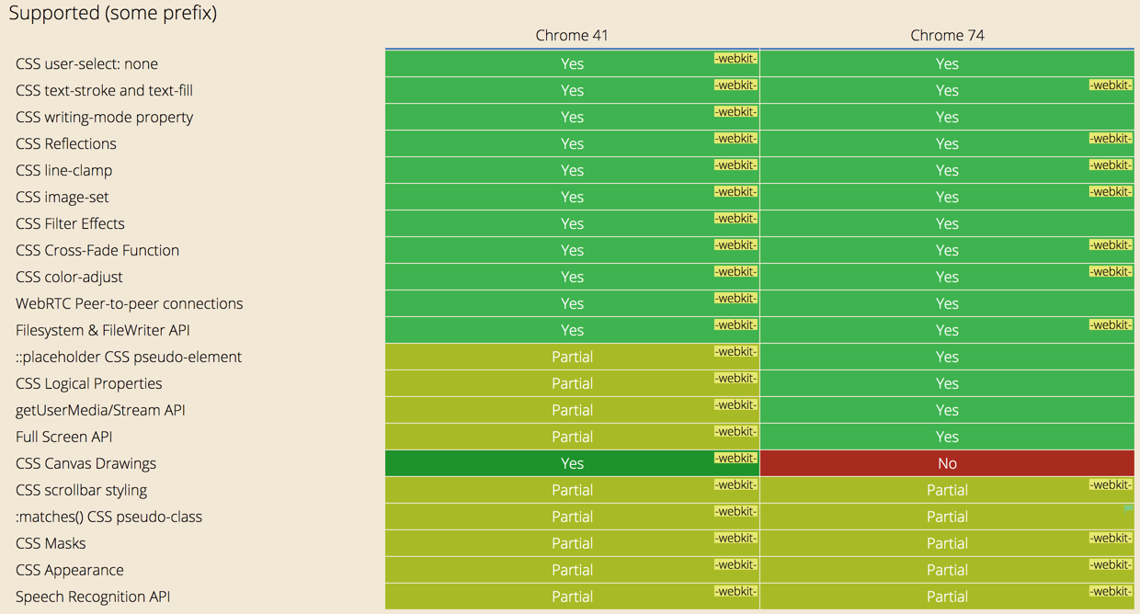Viewport: 1140px width, 614px height.
Task: Open WebRTC Peer-to-peer connections link
Action: [x=129, y=304]
